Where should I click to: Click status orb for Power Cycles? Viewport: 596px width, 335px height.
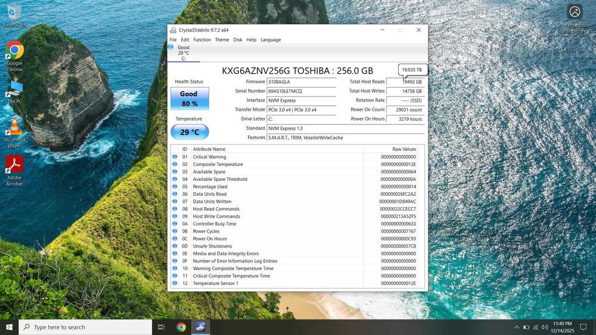(x=175, y=231)
